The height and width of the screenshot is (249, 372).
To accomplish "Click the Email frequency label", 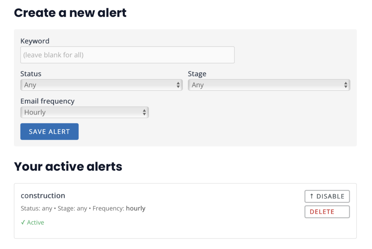I will [47, 101].
